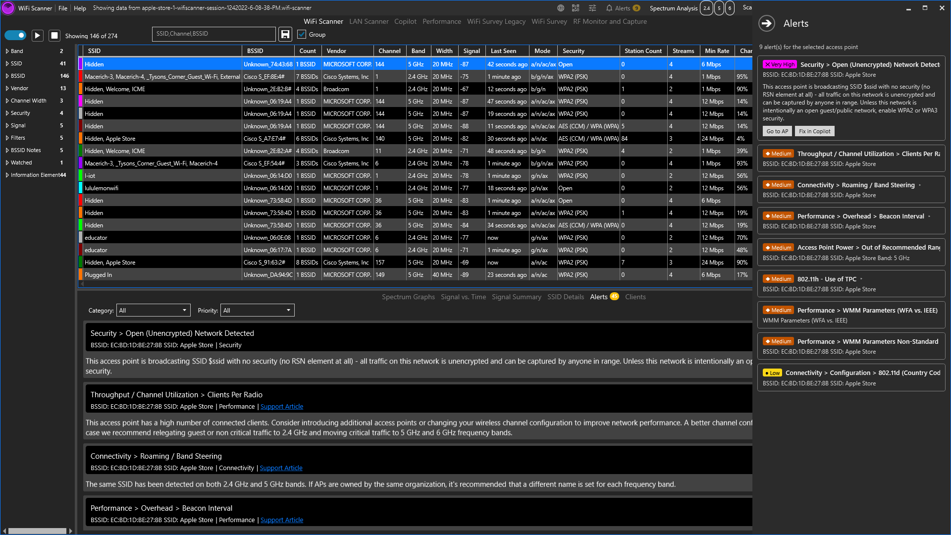Open the Category dropdown

[153, 310]
